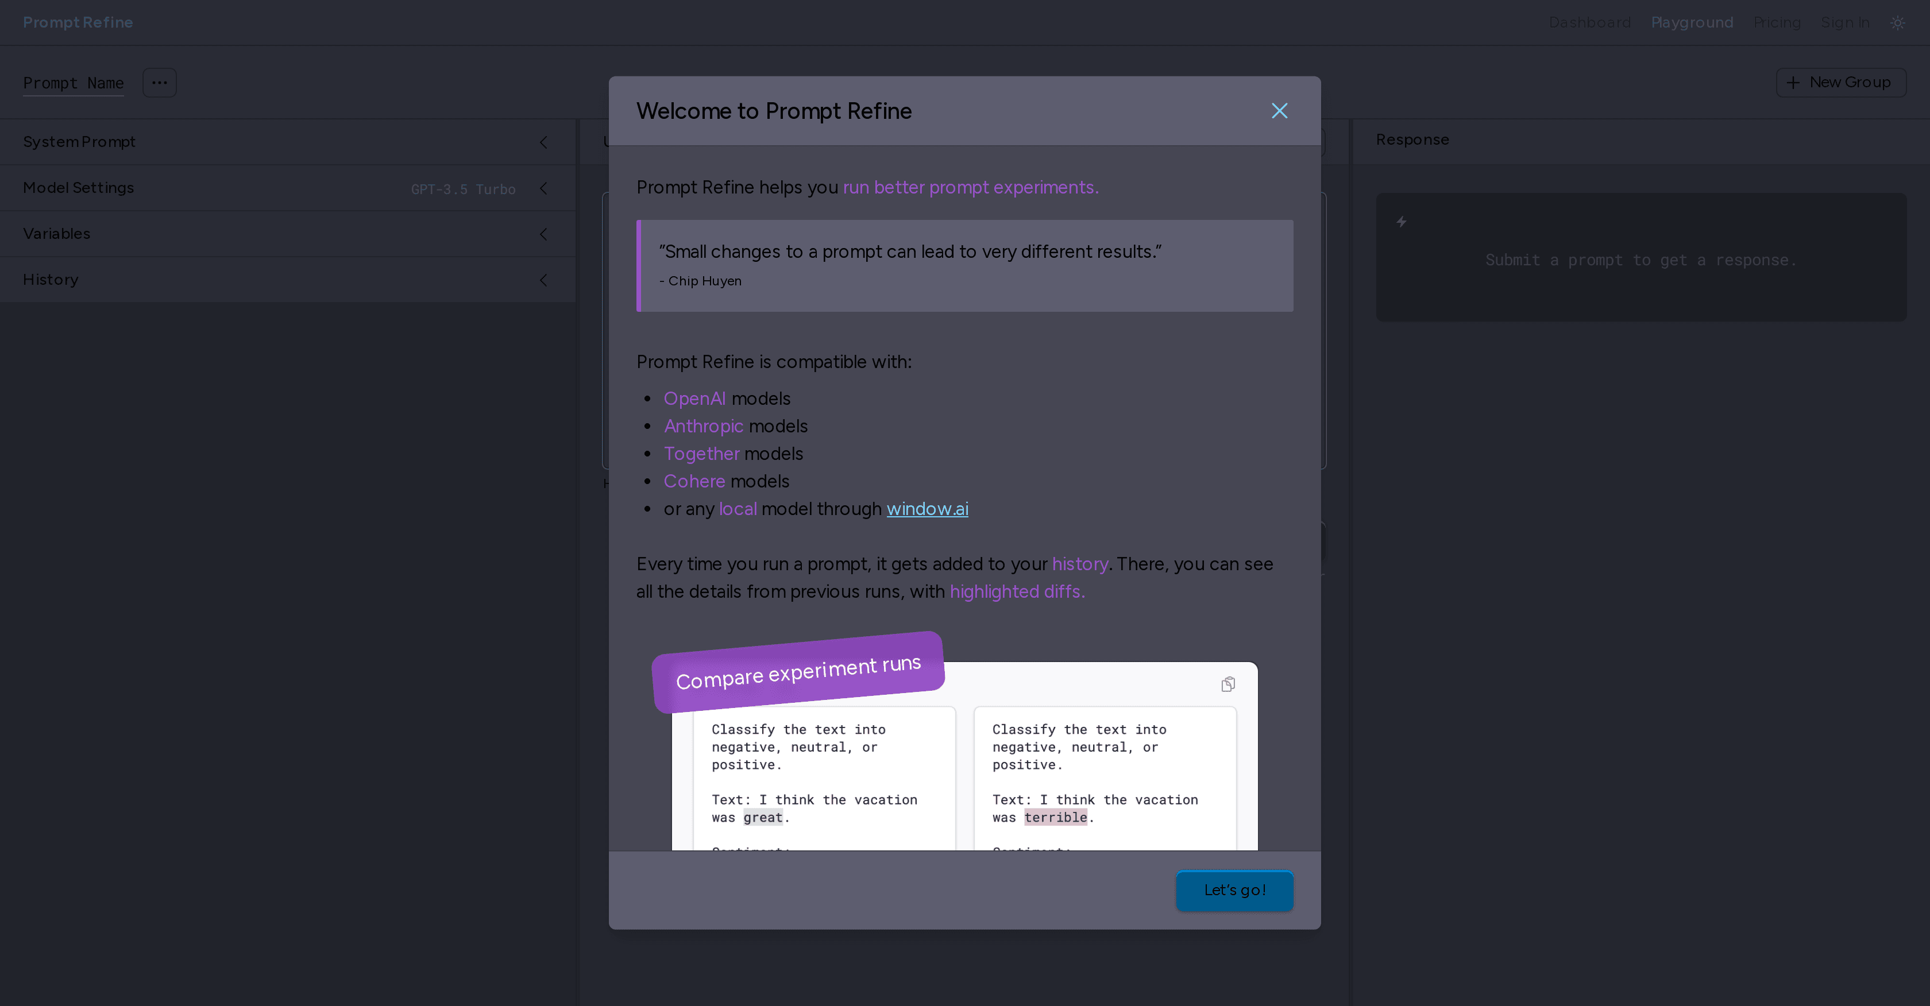This screenshot has height=1006, width=1930.
Task: Open the Dashboard nav item
Action: pos(1589,22)
